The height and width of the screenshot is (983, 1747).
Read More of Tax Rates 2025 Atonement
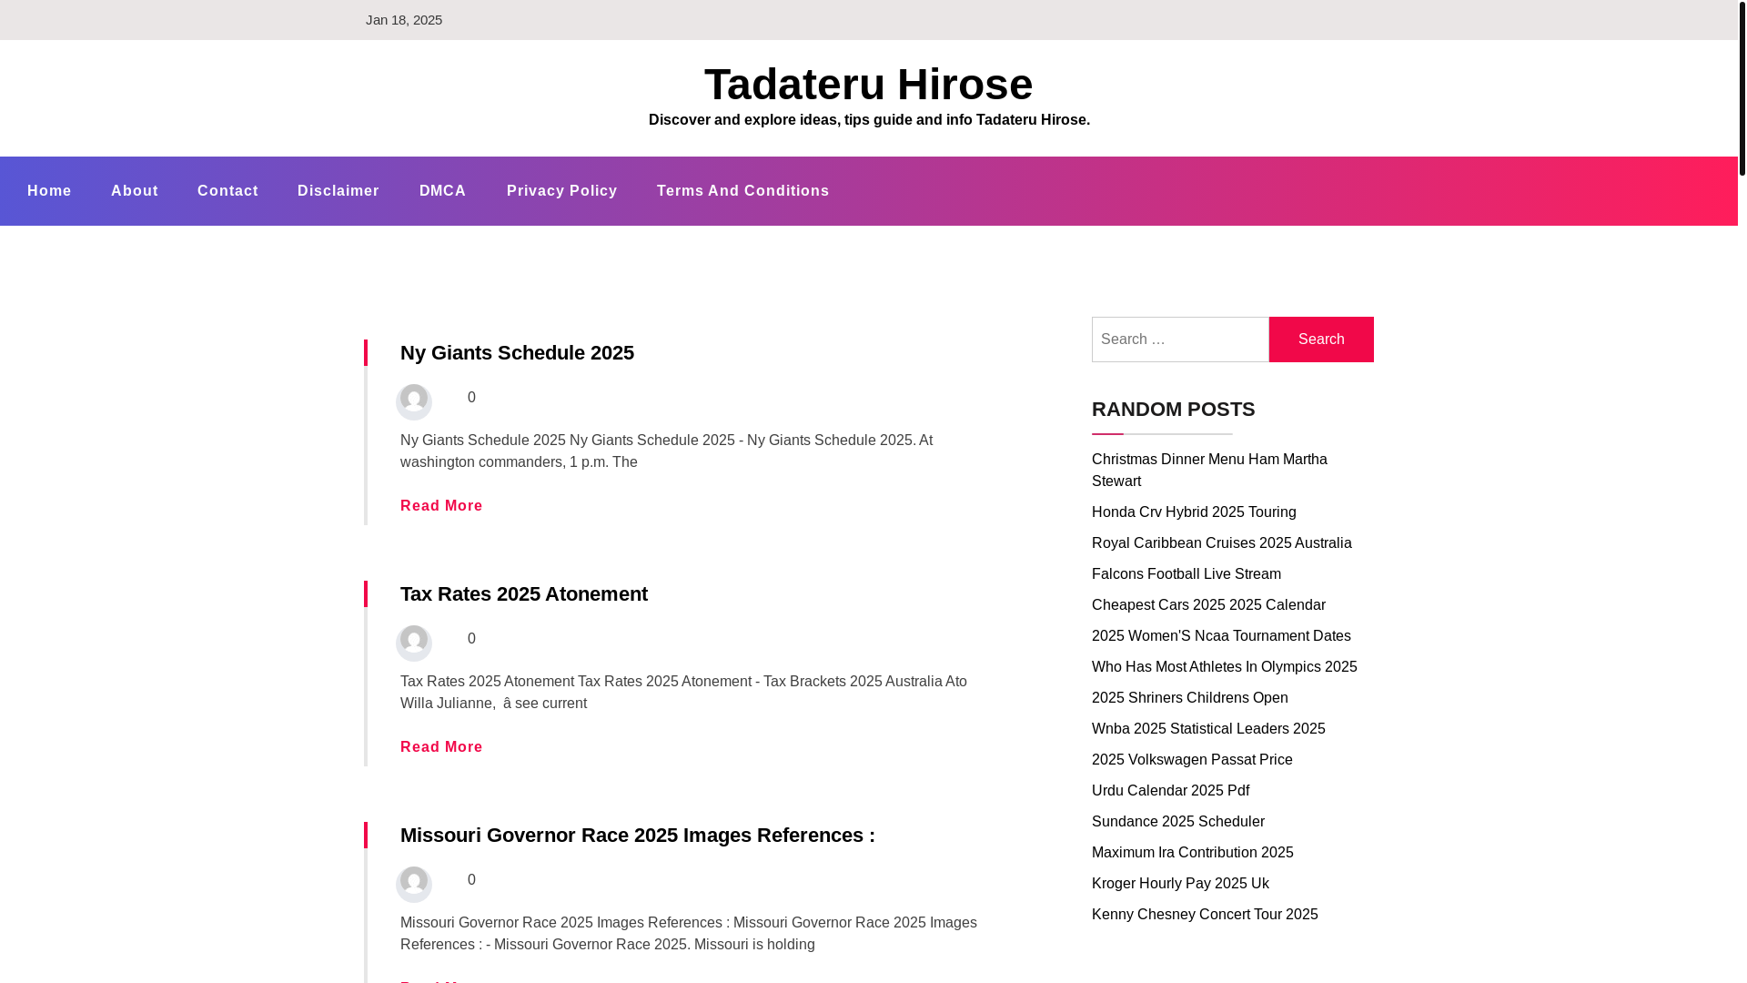click(441, 747)
